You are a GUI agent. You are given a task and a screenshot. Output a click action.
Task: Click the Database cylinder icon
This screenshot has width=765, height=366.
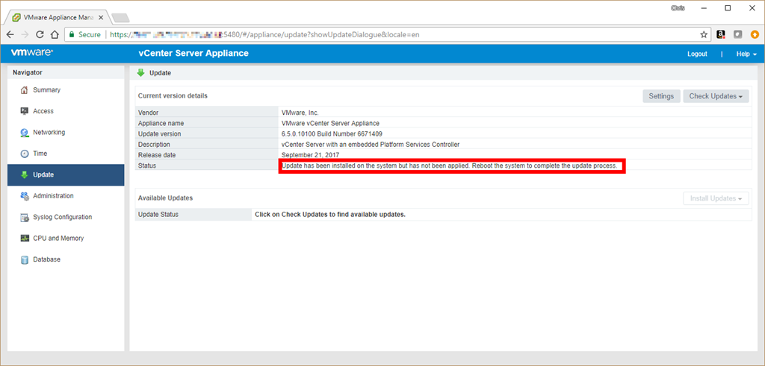[x=25, y=259]
